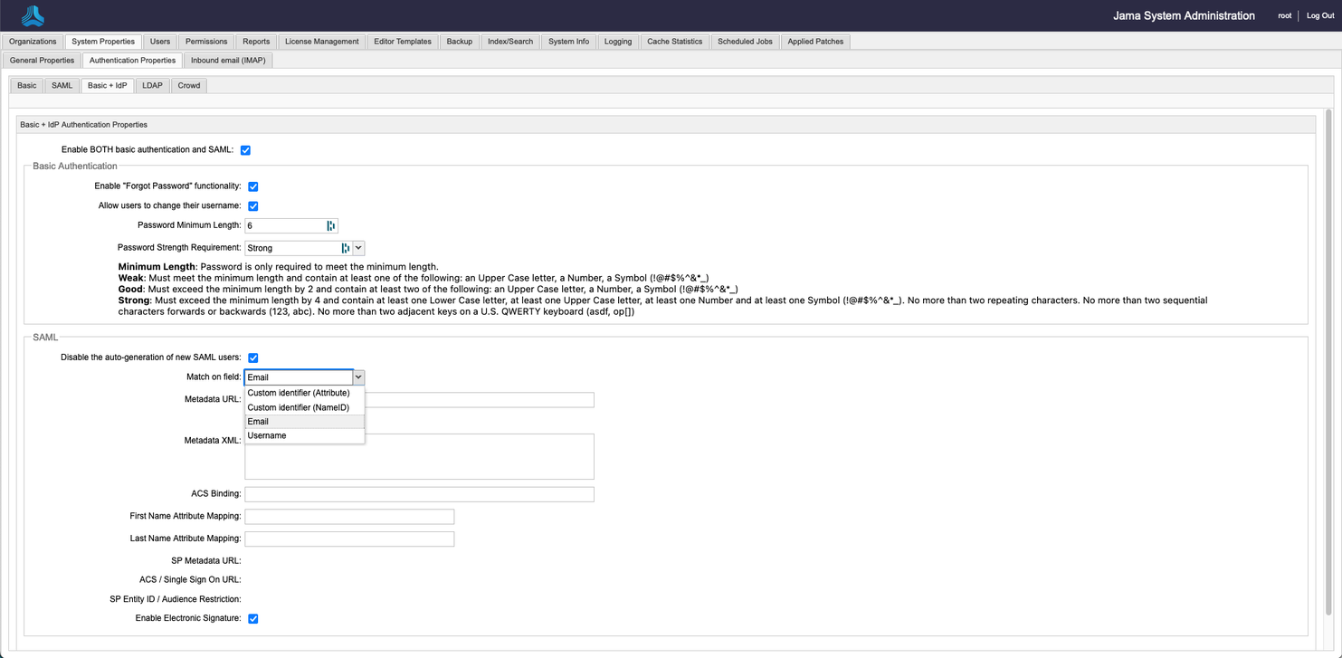Open the Cache Statistics tab
Screen dimensions: 1342x658
pos(675,42)
